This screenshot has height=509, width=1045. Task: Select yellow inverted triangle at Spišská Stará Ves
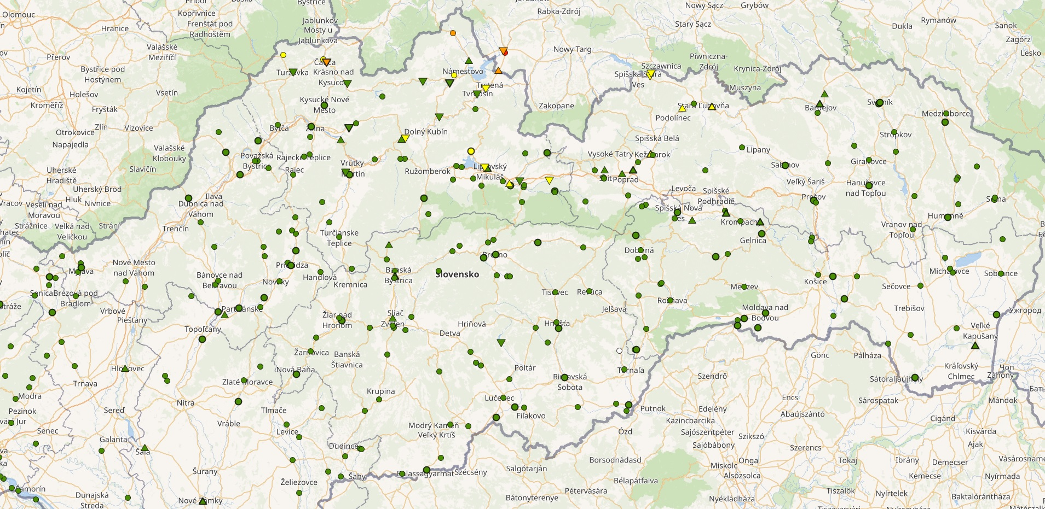pyautogui.click(x=650, y=75)
